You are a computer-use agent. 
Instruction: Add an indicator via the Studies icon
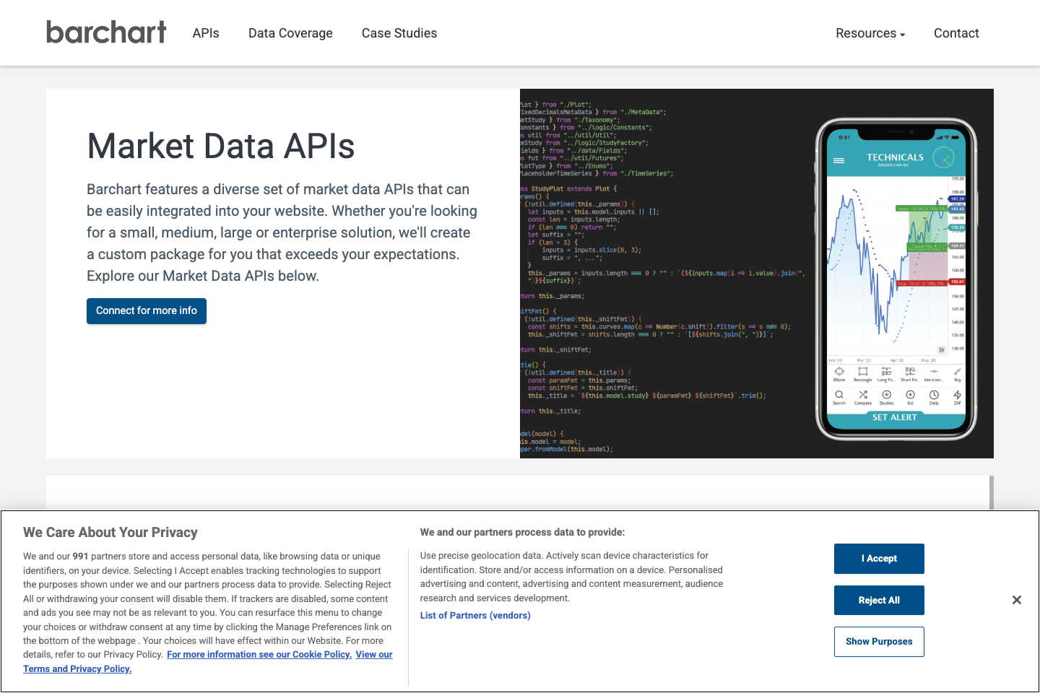pos(886,395)
